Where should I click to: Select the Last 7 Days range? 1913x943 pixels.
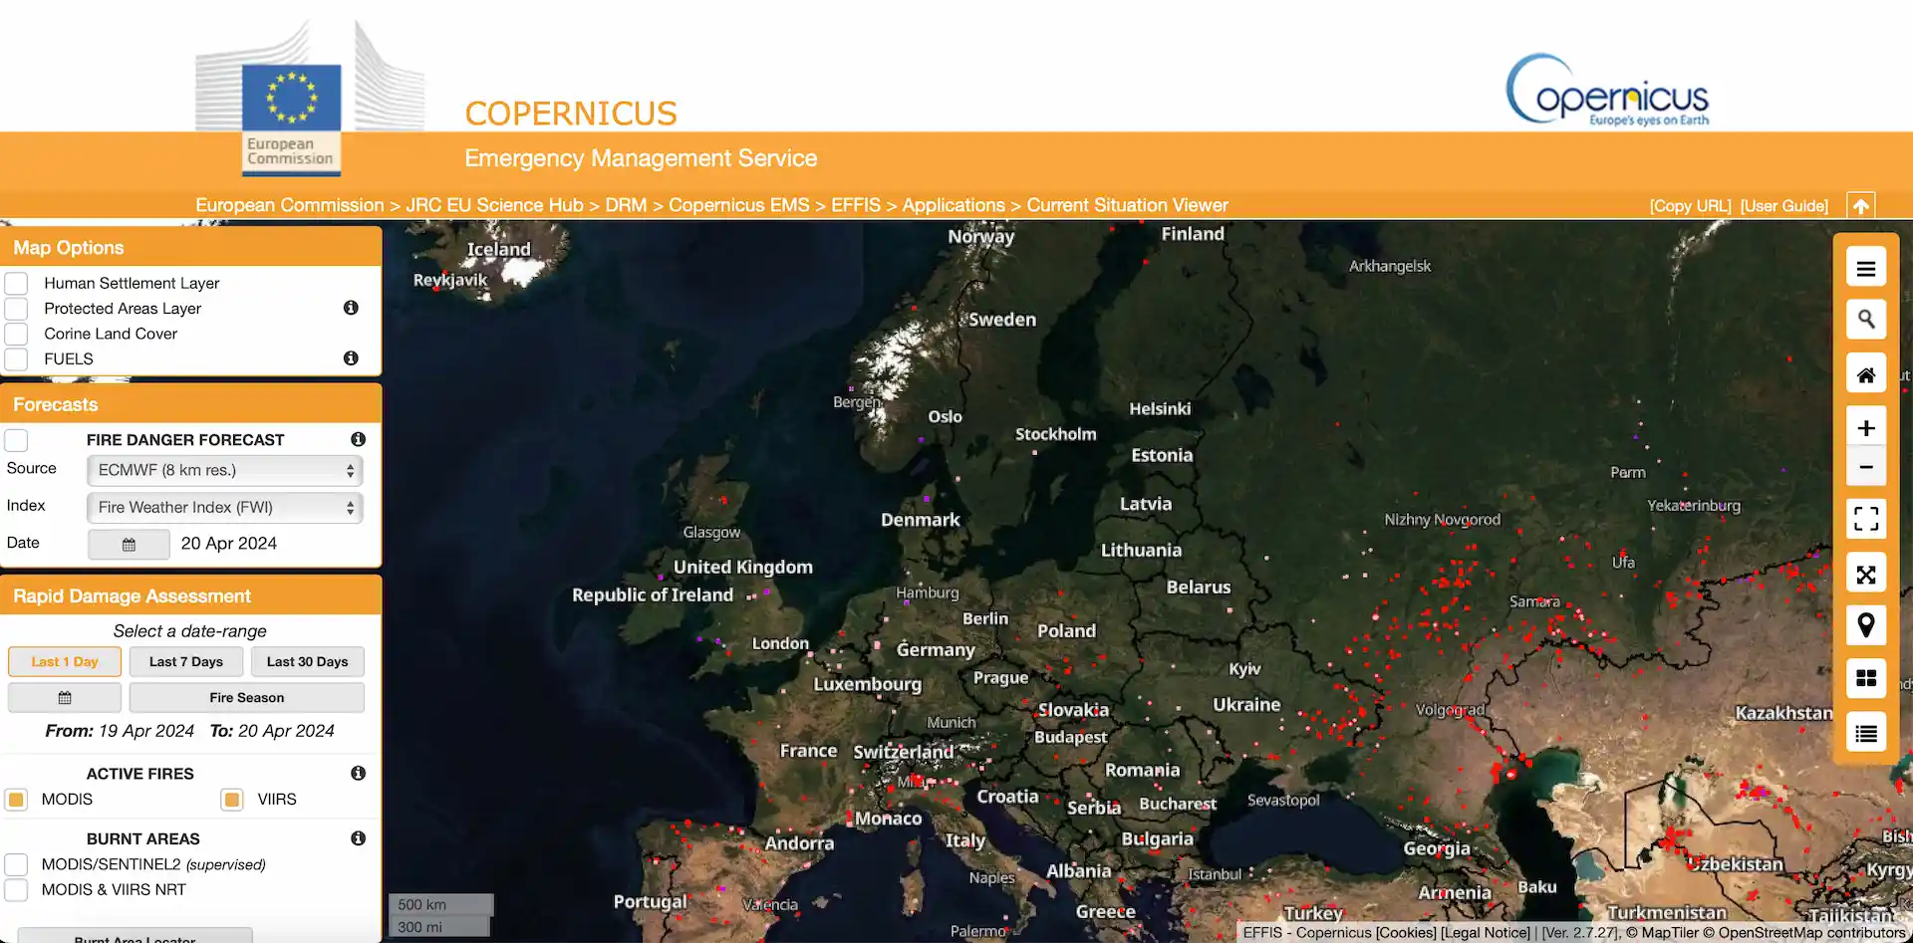[x=186, y=662]
